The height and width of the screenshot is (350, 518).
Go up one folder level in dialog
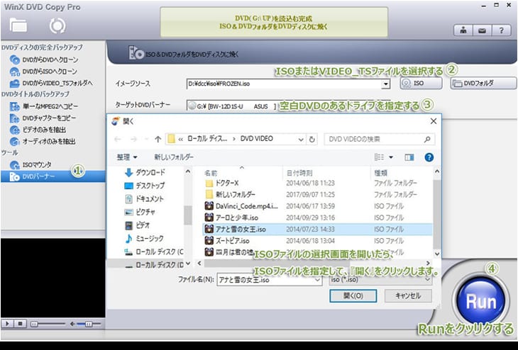click(158, 139)
